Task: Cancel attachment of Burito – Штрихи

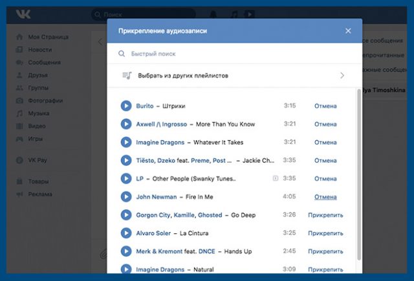Action: coord(325,106)
